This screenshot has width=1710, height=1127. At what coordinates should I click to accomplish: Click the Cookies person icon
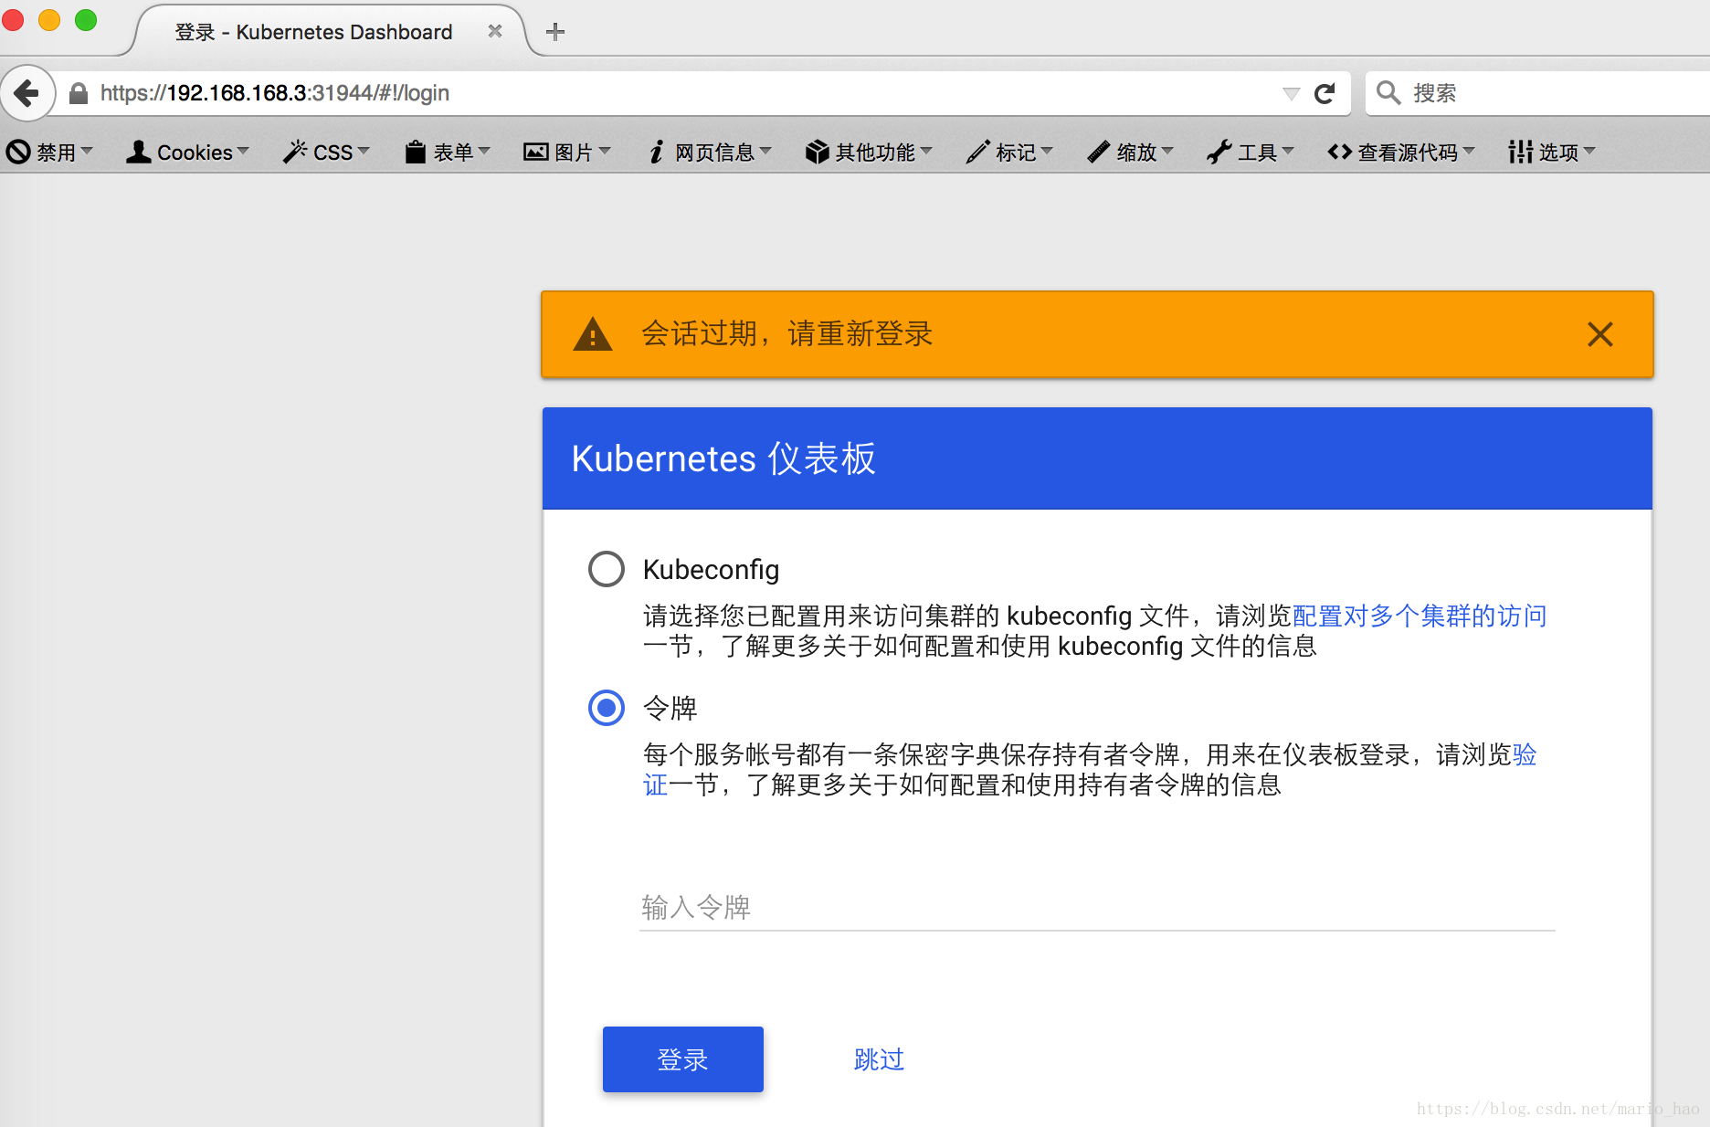click(x=139, y=152)
